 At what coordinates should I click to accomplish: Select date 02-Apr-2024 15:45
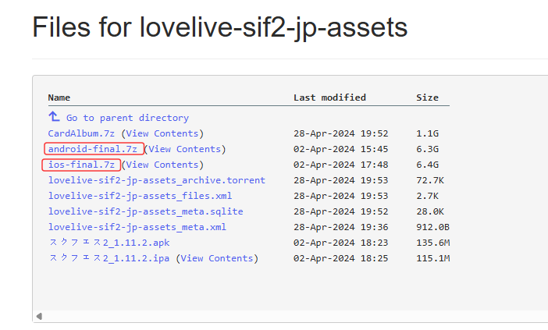coord(341,149)
